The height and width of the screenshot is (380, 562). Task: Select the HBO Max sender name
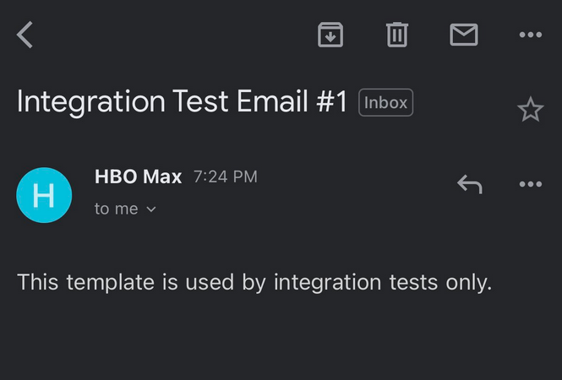coord(139,176)
